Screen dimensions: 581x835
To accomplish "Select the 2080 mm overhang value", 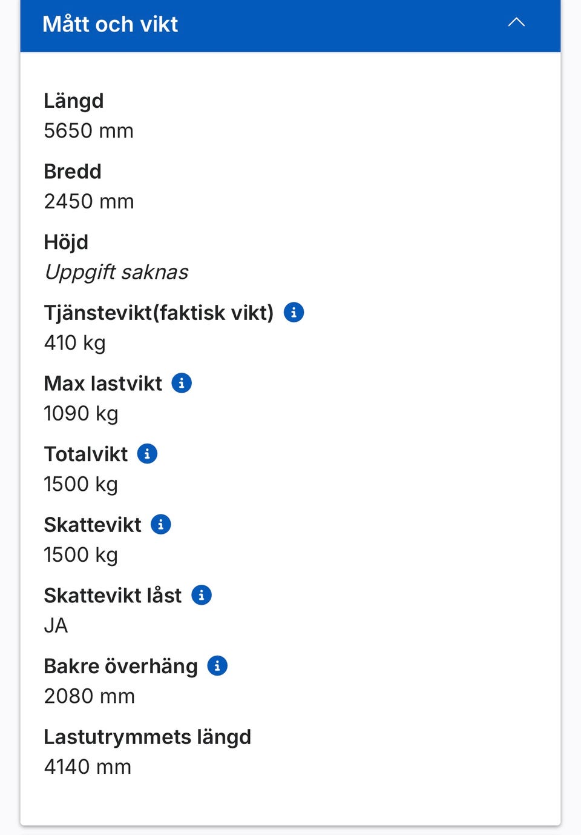I will click(x=90, y=696).
